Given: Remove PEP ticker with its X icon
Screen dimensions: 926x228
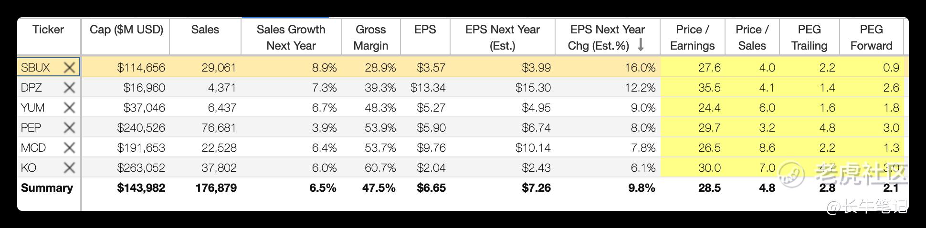Looking at the screenshot, I should (x=69, y=128).
